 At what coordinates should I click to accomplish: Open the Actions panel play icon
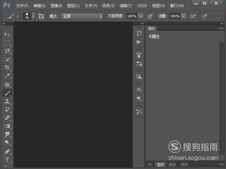139,42
